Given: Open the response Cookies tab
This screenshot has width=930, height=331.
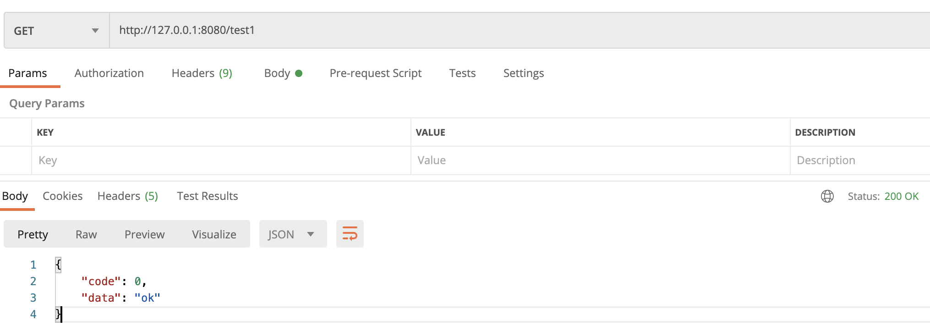Looking at the screenshot, I should 63,196.
